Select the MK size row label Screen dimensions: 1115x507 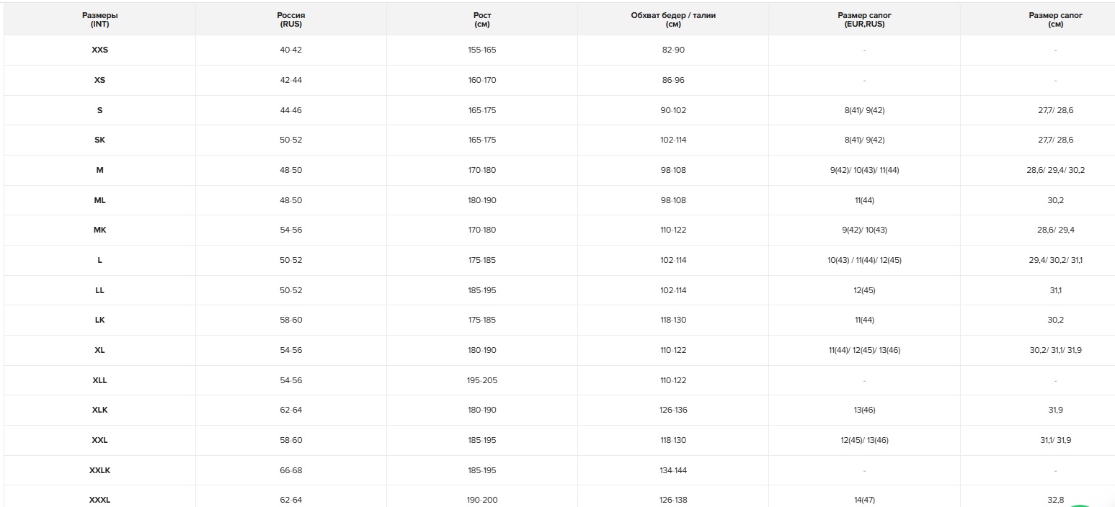(x=99, y=230)
